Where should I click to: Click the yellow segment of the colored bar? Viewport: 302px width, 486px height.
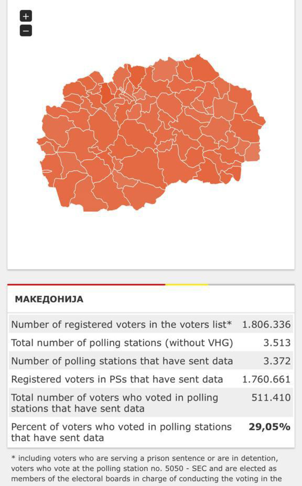click(x=186, y=284)
